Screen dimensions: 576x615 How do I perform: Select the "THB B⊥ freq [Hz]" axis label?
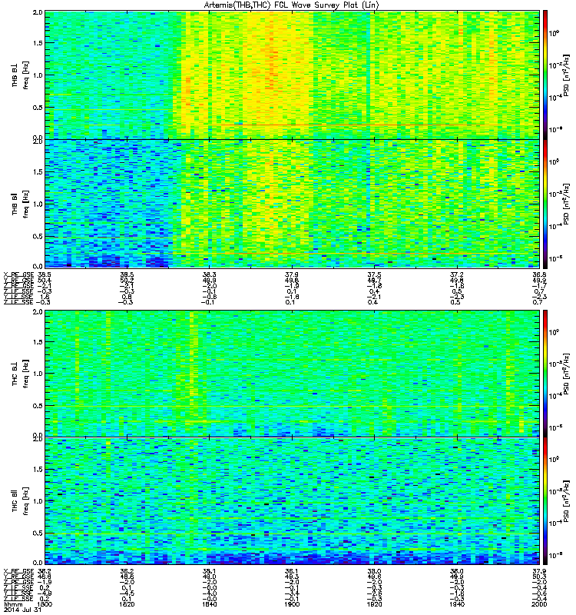[20, 75]
